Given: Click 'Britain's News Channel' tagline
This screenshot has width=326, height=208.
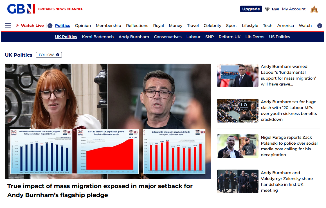Looking at the screenshot, I should click(60, 9).
